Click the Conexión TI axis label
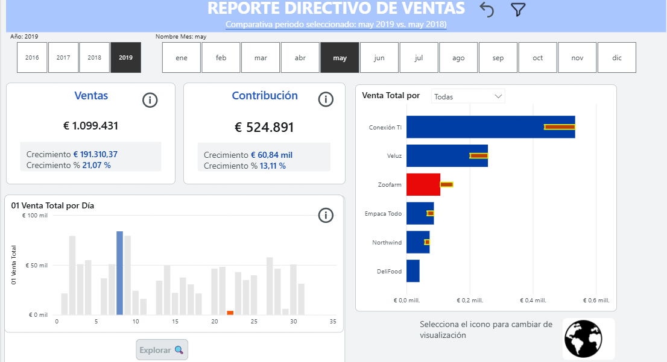The height and width of the screenshot is (362, 667). pos(385,128)
